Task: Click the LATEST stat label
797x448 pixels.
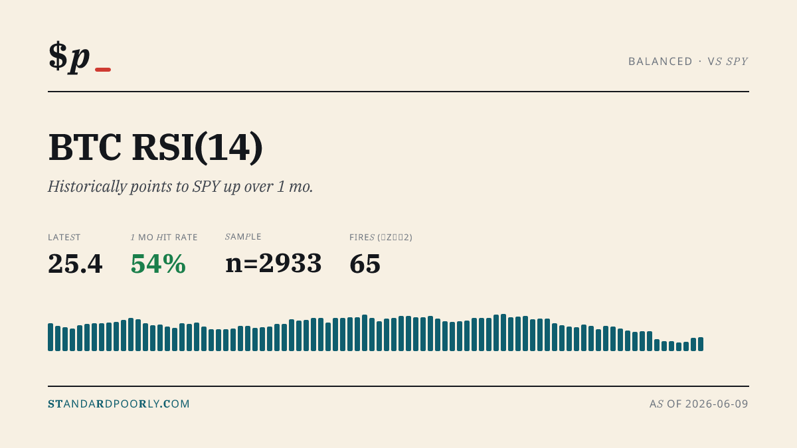Action: (x=64, y=237)
